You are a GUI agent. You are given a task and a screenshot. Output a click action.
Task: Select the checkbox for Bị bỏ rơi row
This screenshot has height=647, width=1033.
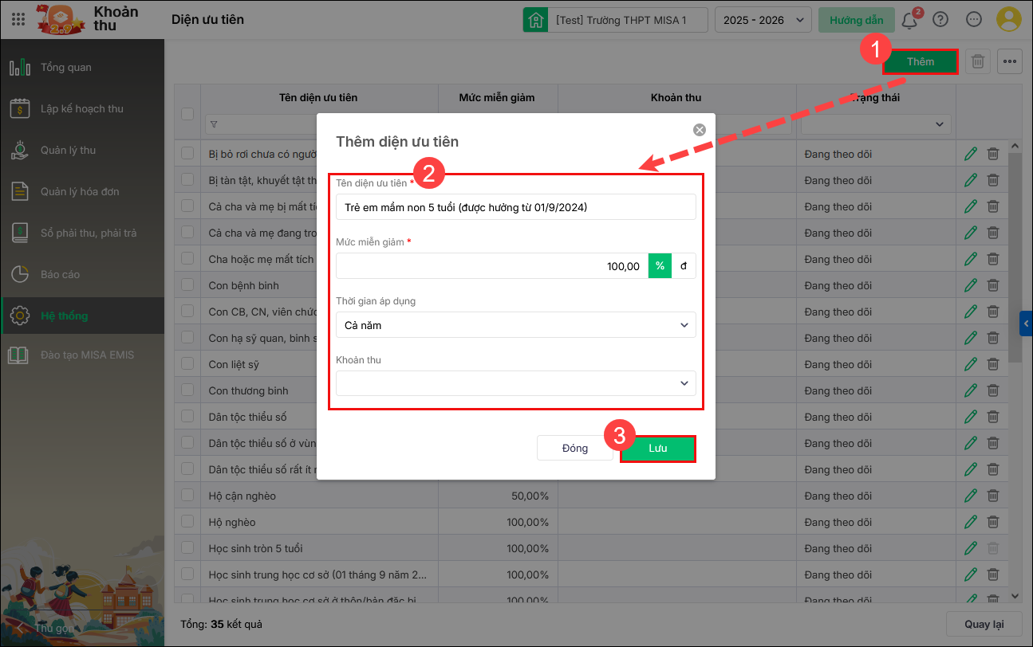coord(187,155)
